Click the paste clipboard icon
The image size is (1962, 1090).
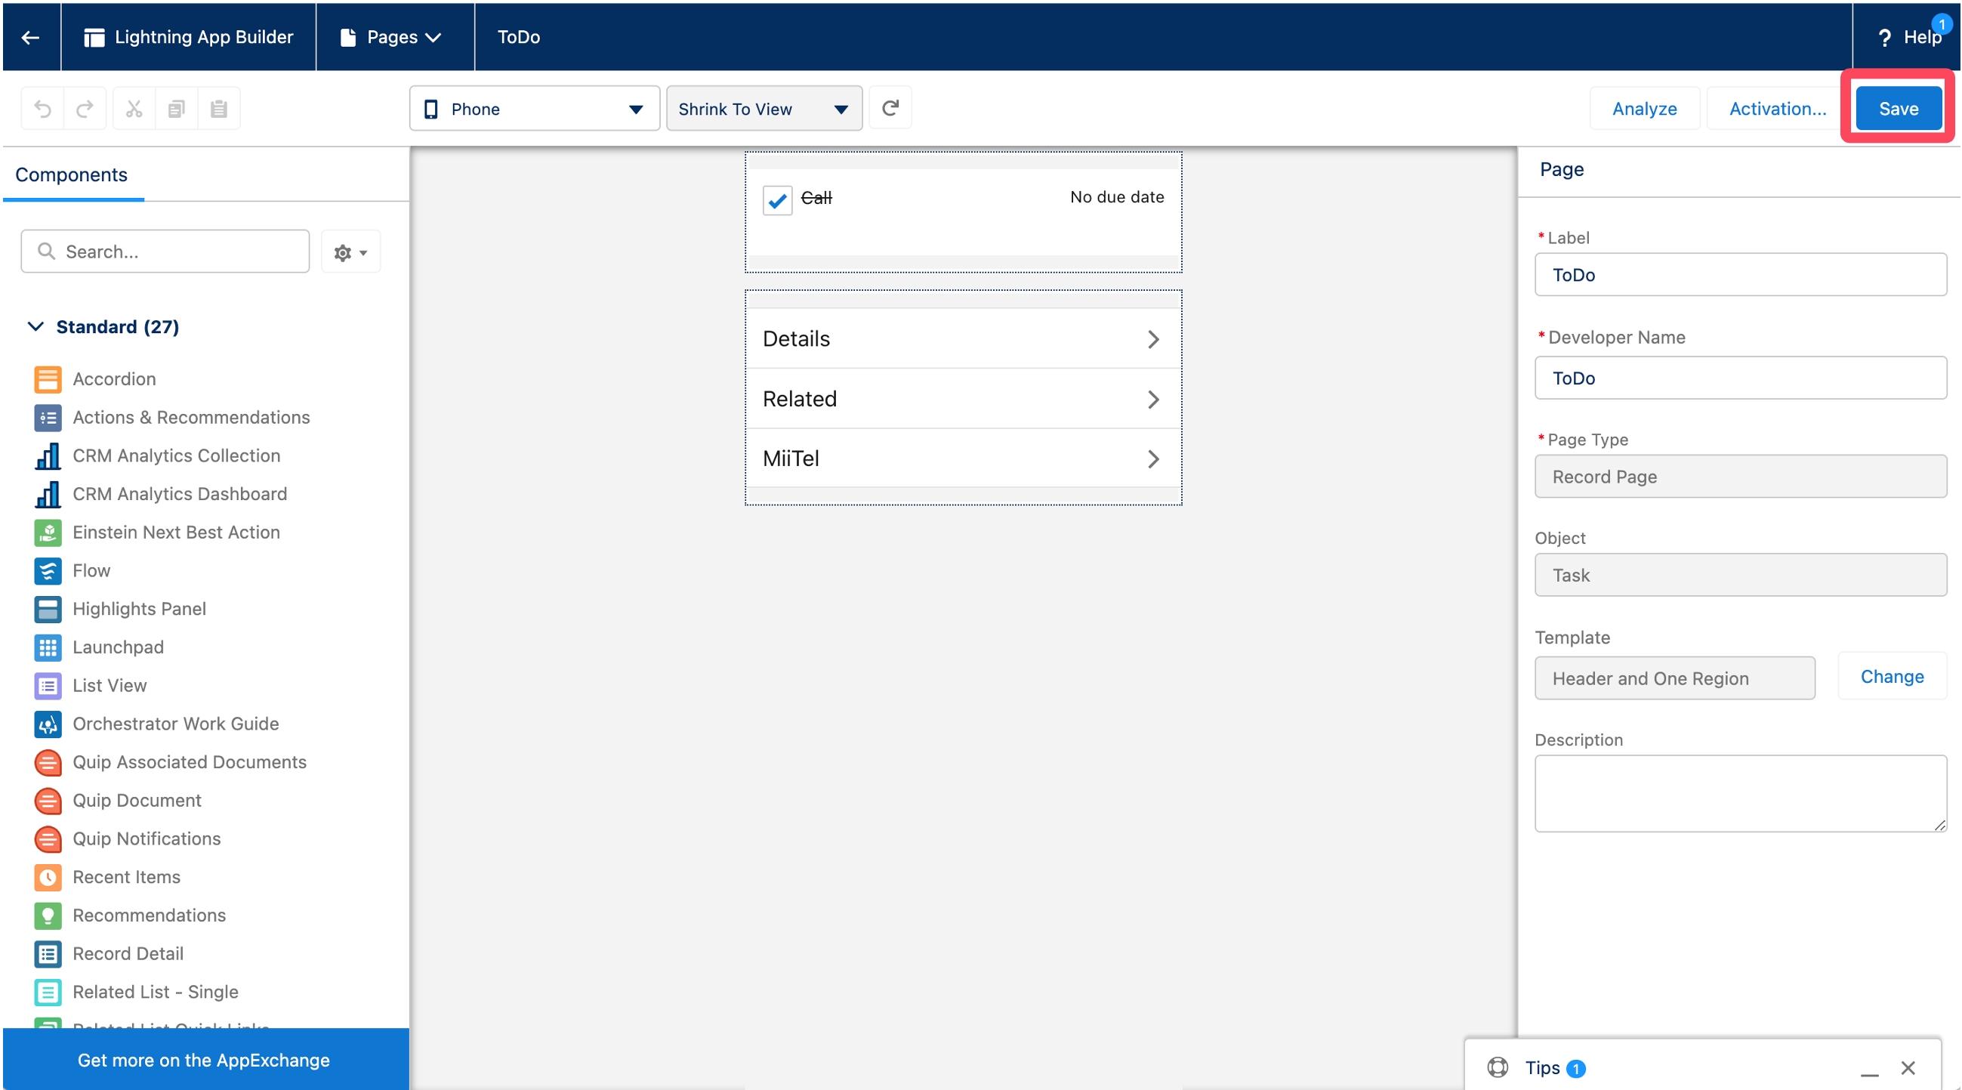coord(219,109)
